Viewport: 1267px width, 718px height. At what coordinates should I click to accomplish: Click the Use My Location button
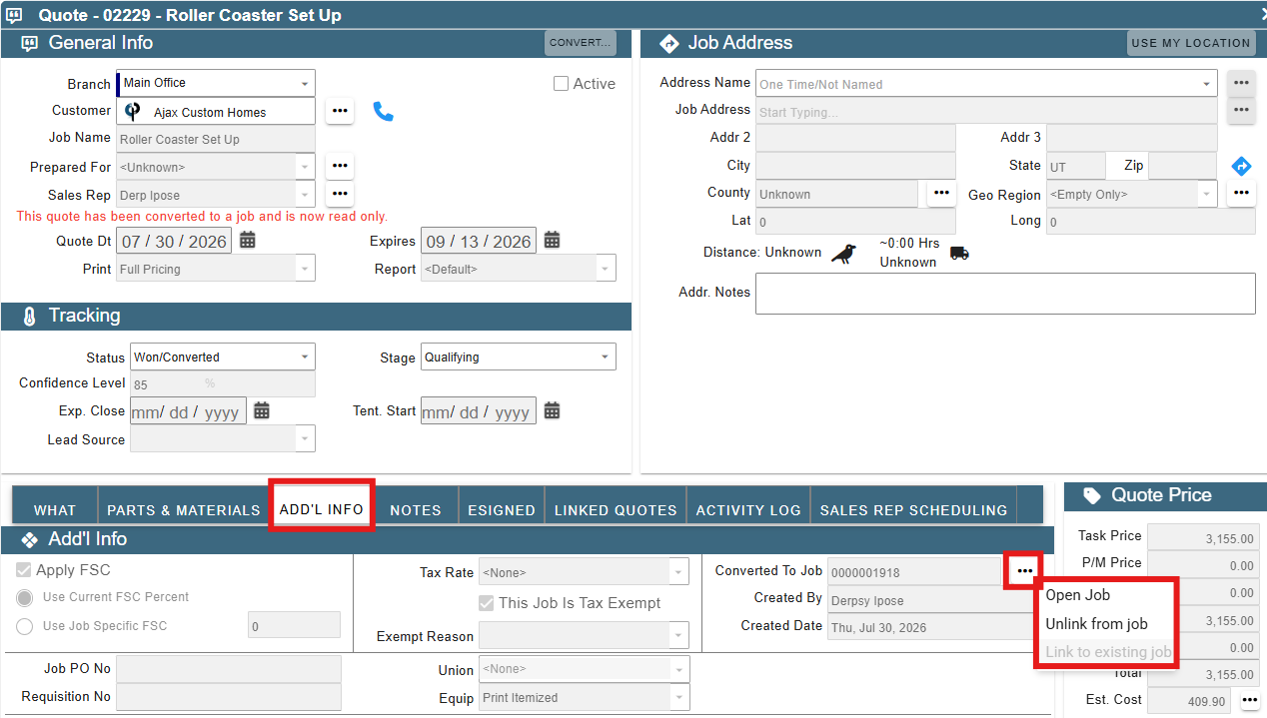coord(1191,43)
